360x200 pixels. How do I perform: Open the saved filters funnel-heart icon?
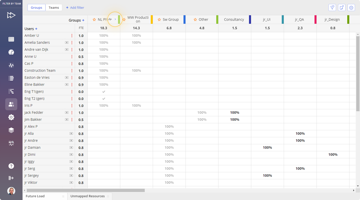[x=332, y=8]
